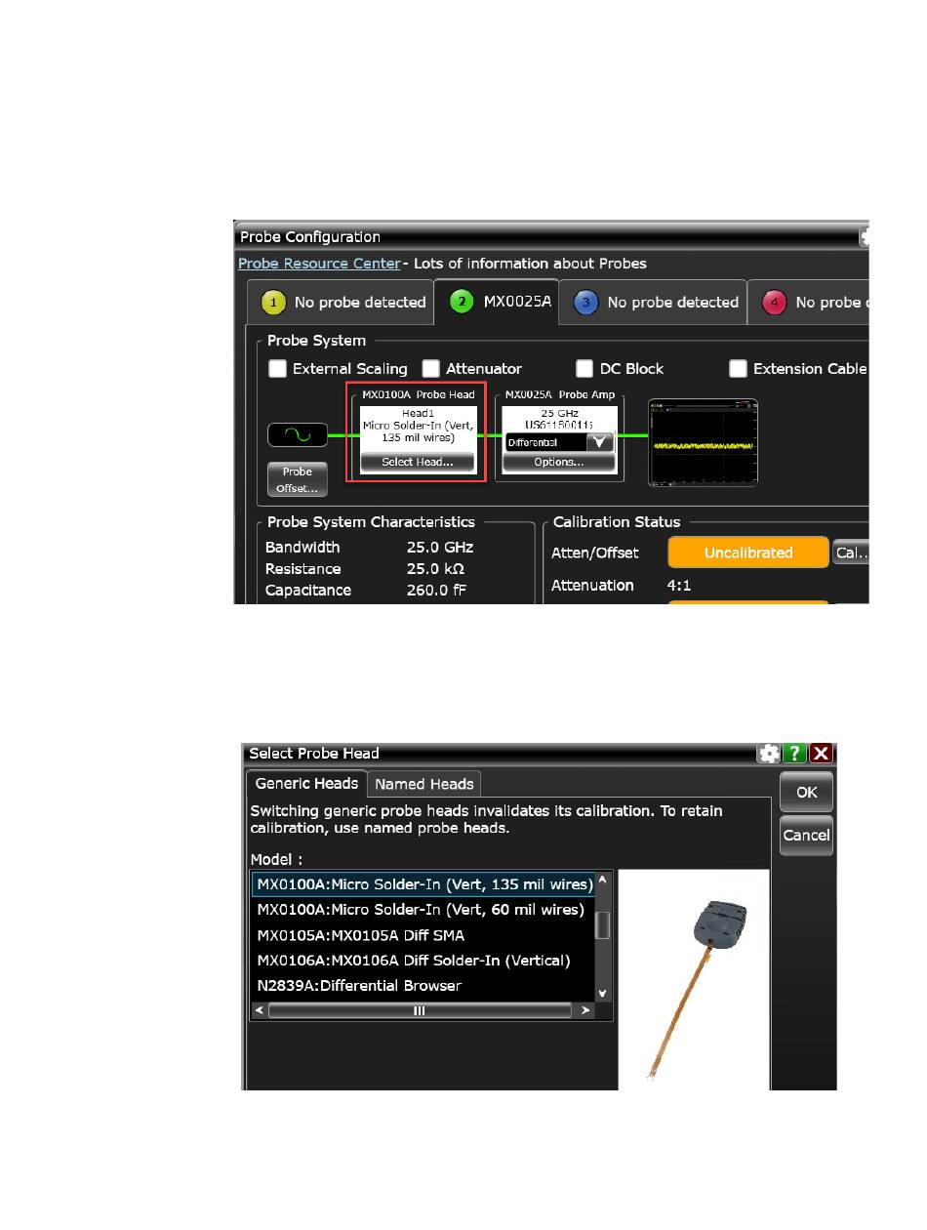Click the model list scroll up arrow
The image size is (927, 1230).
pyautogui.click(x=603, y=881)
